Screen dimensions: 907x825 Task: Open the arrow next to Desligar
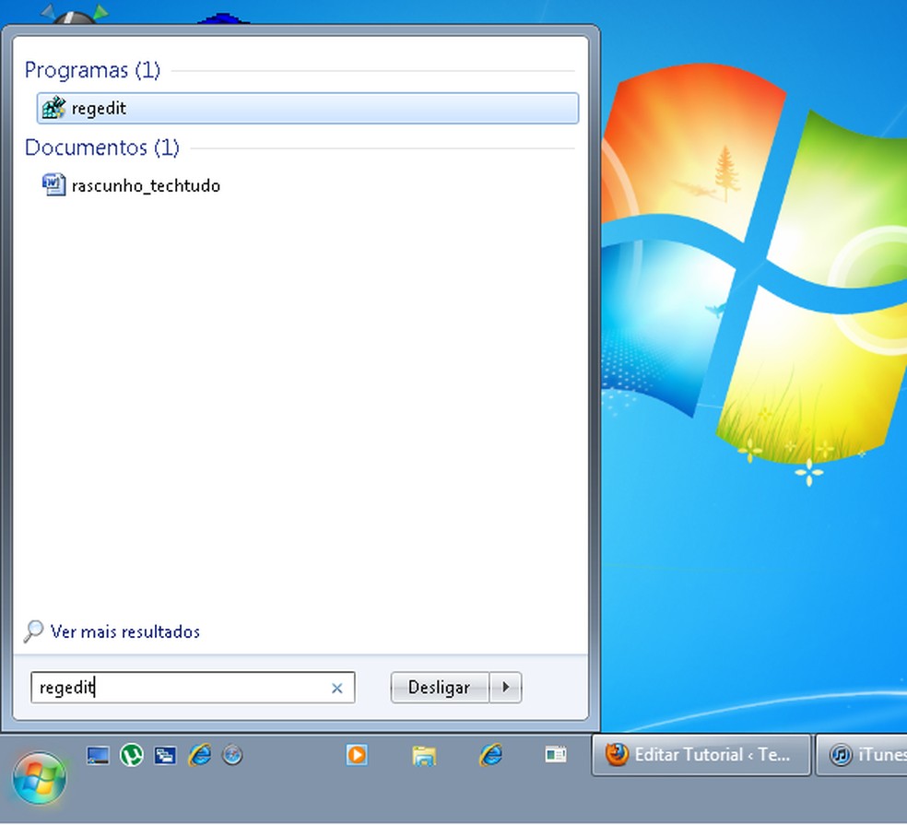(x=506, y=687)
